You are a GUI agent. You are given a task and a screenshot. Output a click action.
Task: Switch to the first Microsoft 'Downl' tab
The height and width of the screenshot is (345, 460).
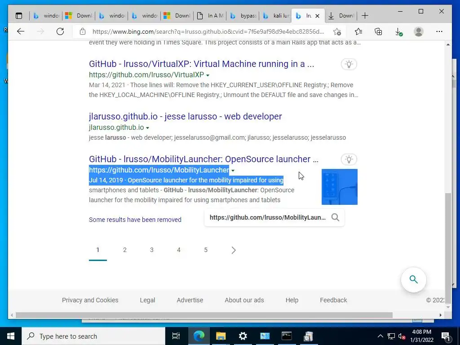(79, 16)
